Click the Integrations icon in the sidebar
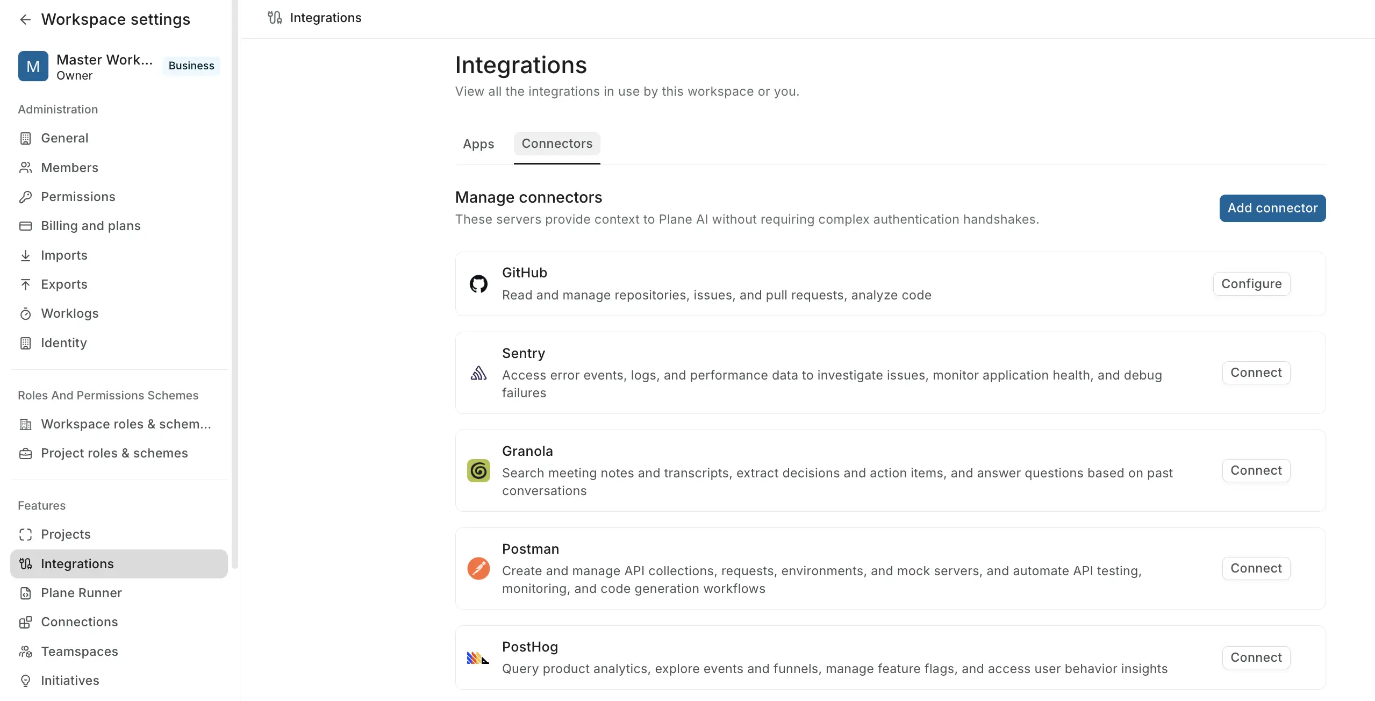Image resolution: width=1375 pixels, height=701 pixels. [25, 564]
